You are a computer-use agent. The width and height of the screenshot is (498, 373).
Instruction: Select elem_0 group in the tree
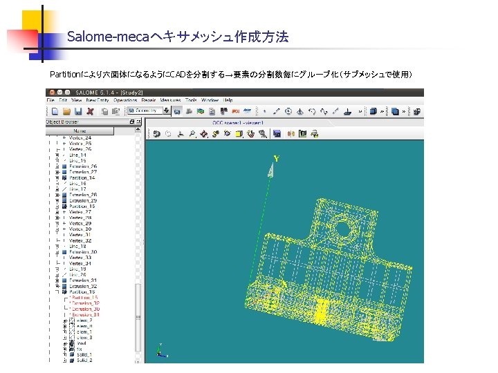point(84,326)
